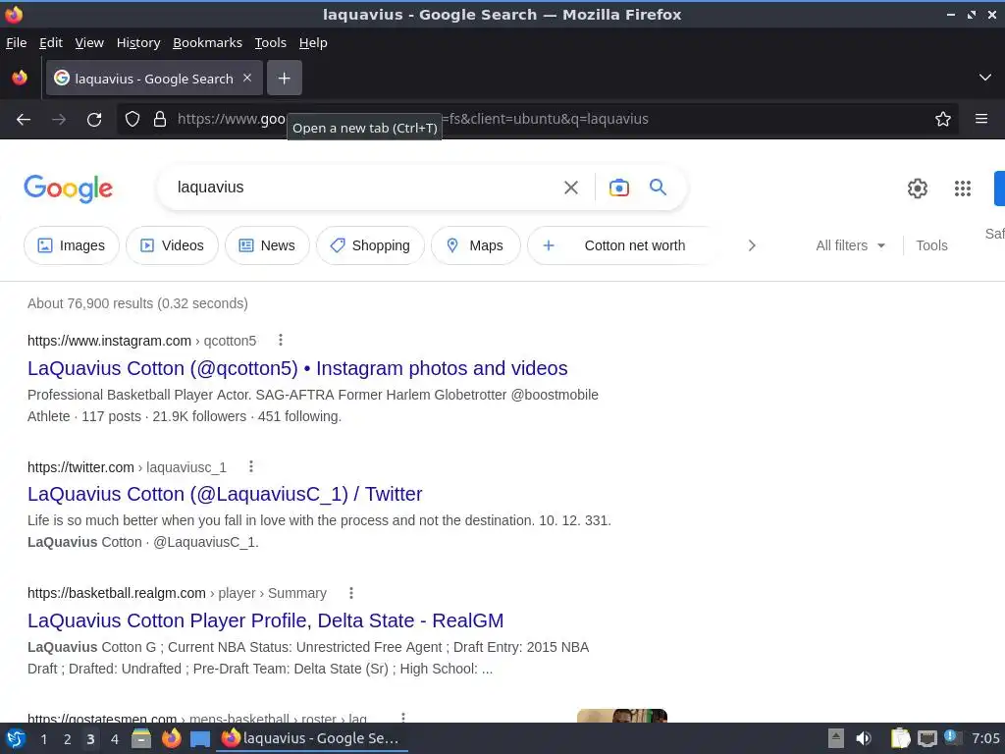The height and width of the screenshot is (754, 1005).
Task: Switch to workspace 2
Action: 68,739
